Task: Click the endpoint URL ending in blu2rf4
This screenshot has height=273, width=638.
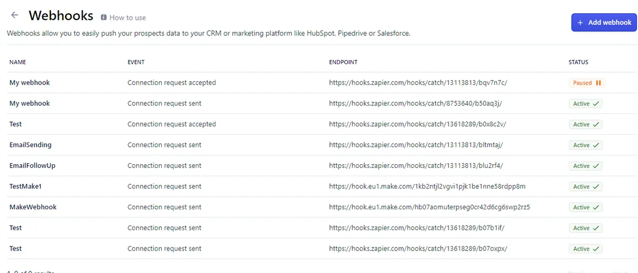Action: (416, 165)
